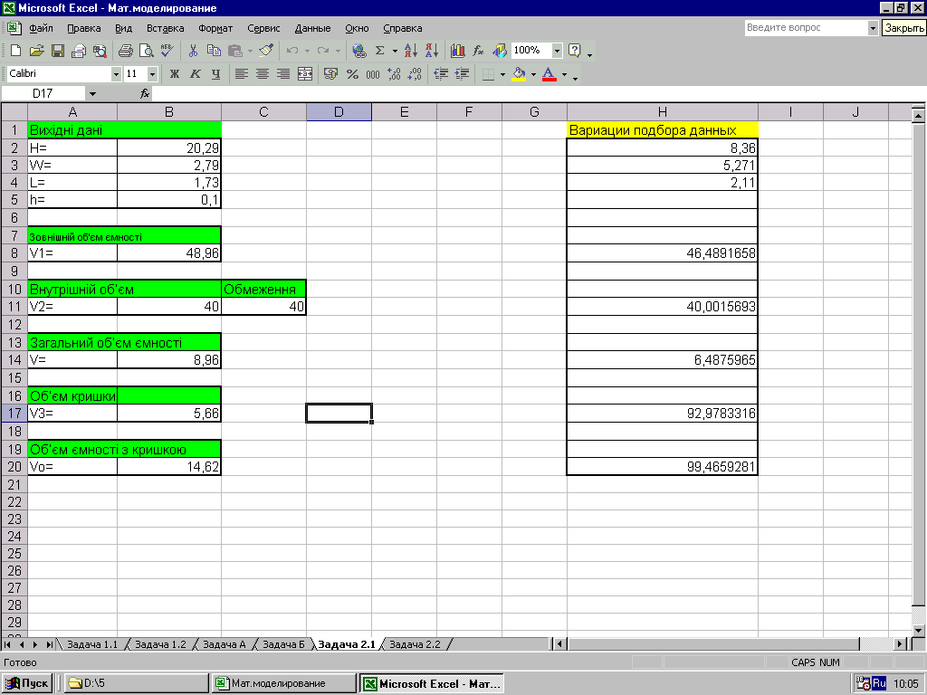Viewport: 927px width, 695px height.
Task: Open the help question box dropdown
Action: (x=873, y=28)
